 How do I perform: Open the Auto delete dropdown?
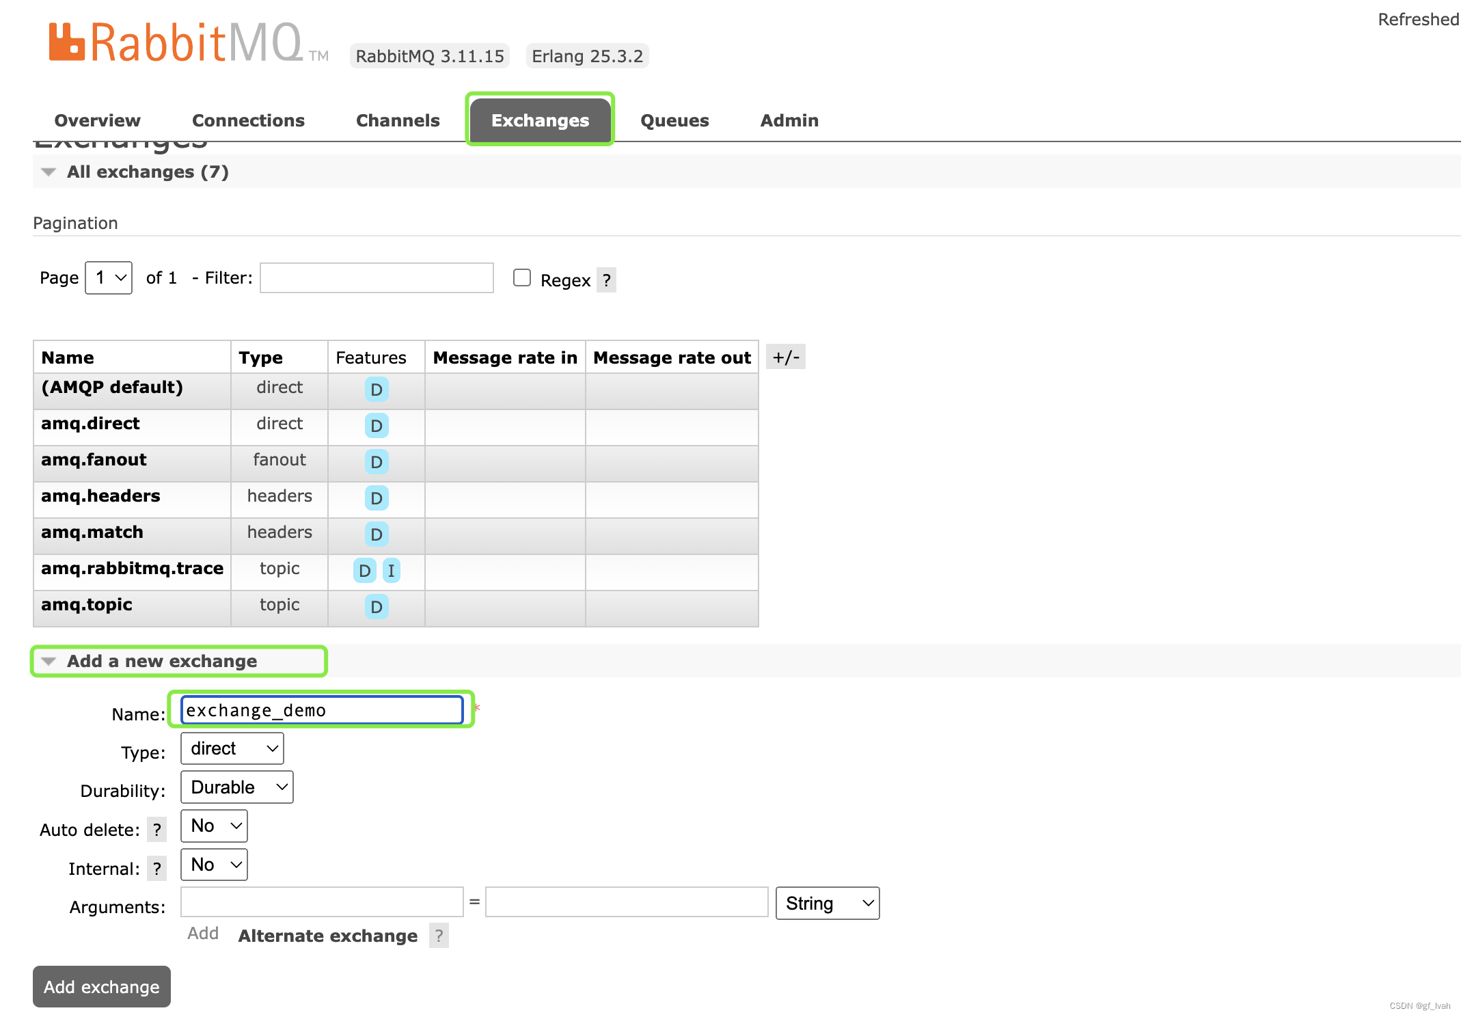click(x=214, y=826)
